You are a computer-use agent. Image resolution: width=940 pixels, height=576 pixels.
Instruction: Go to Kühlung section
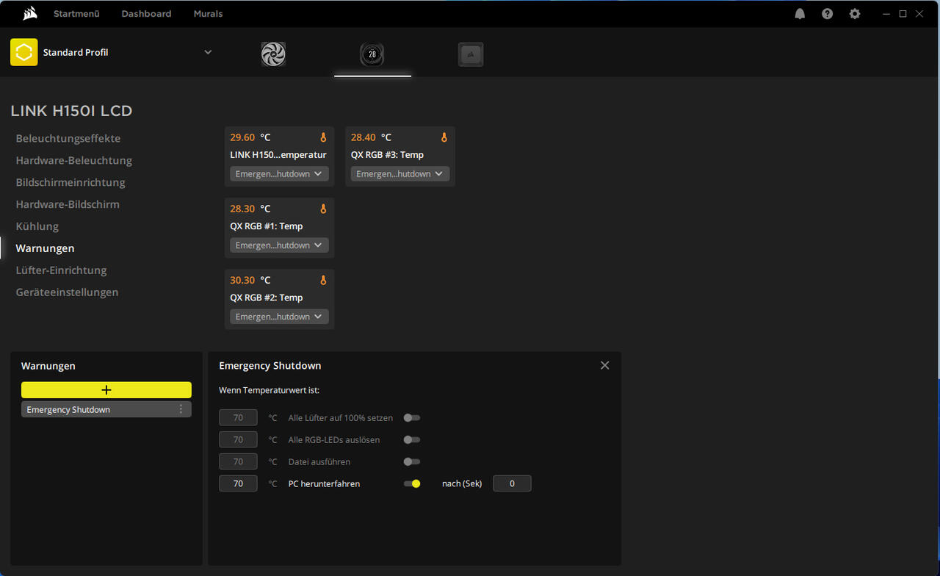coord(37,226)
